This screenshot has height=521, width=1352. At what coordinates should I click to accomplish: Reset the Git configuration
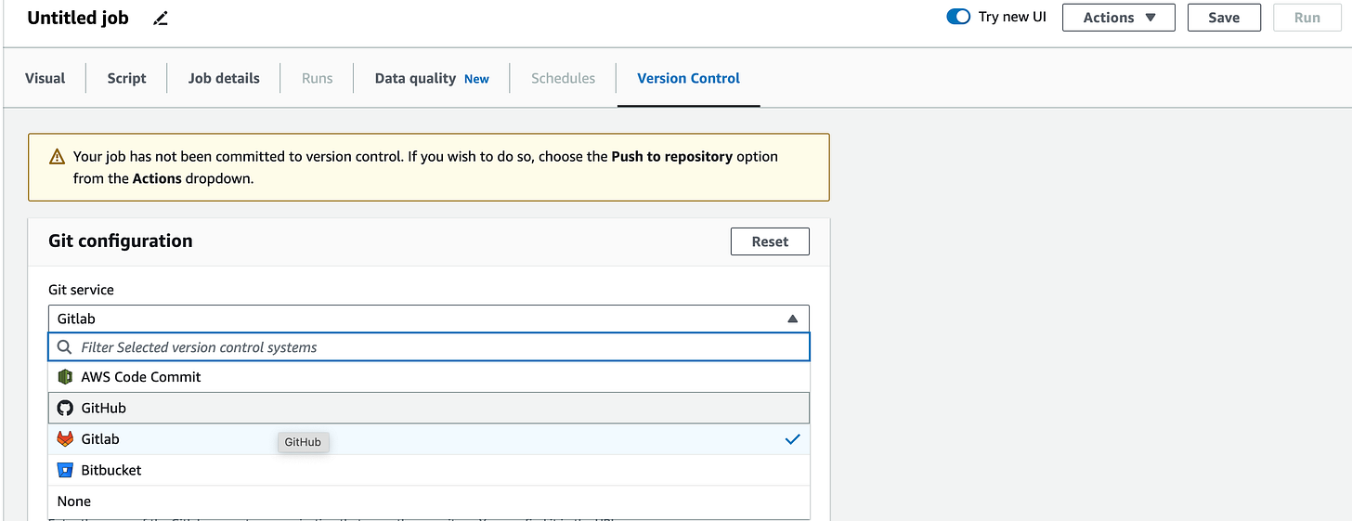[x=770, y=241]
